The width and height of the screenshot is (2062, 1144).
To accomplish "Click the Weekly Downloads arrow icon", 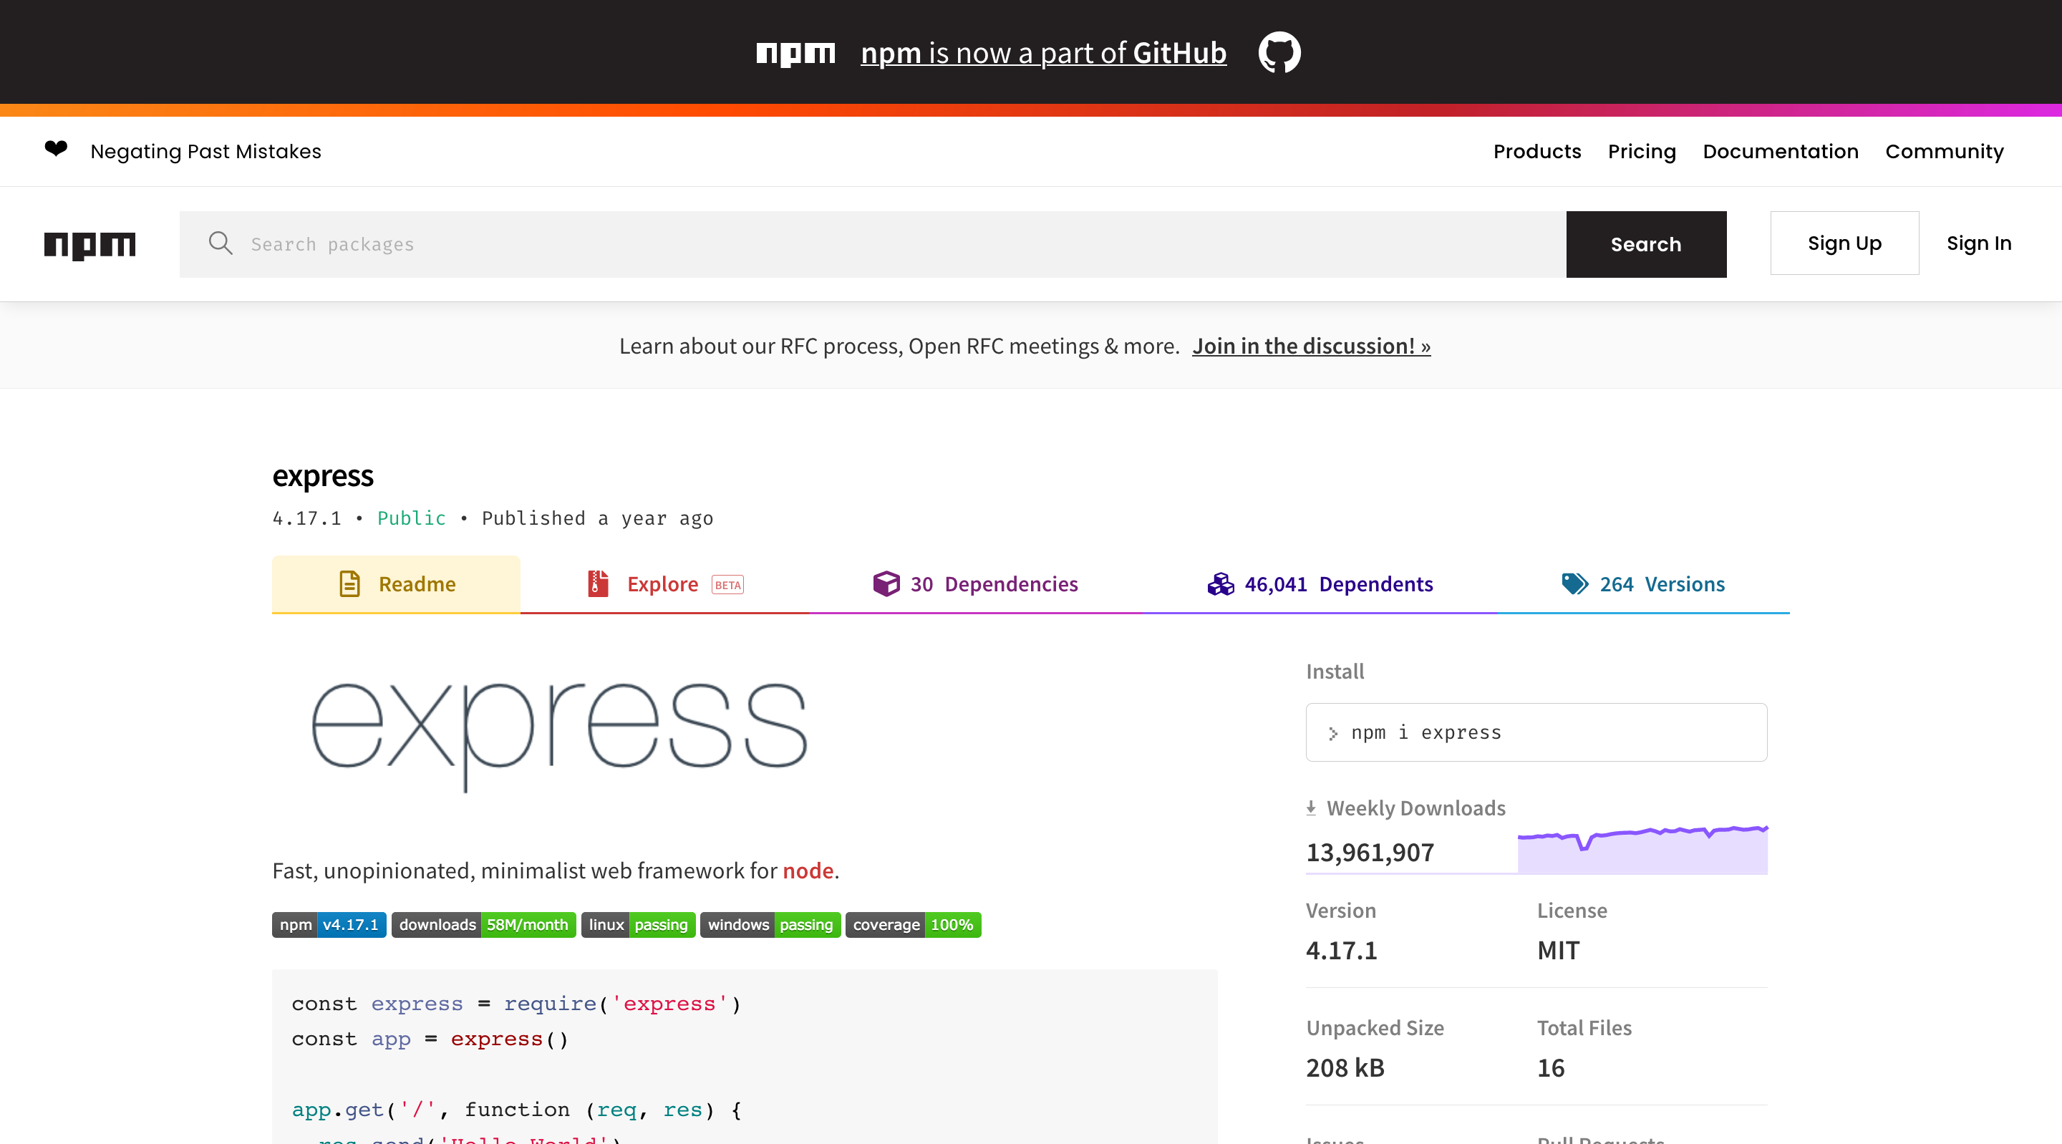I will click(x=1311, y=808).
